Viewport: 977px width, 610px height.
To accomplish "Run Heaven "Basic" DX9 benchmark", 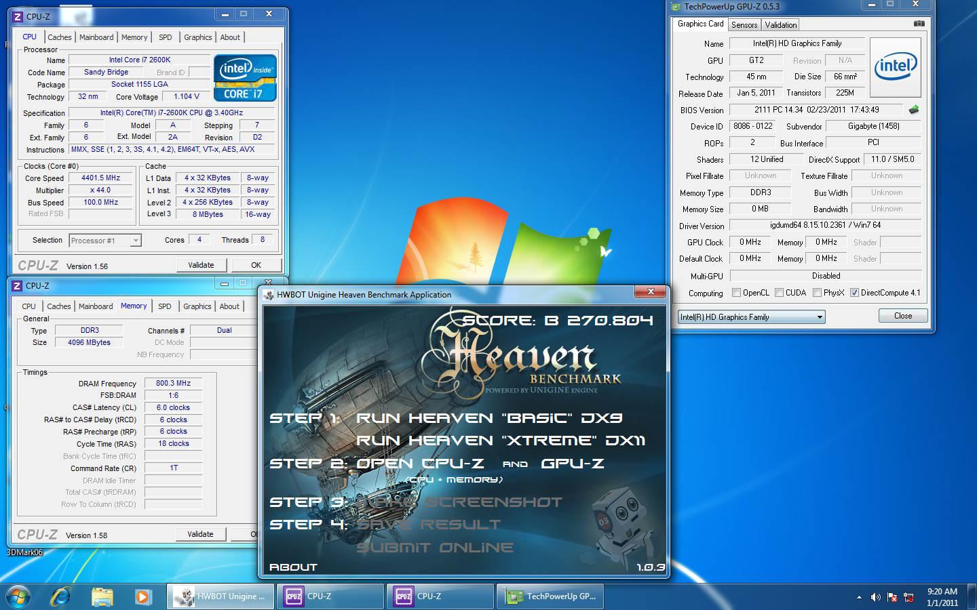I will (x=488, y=418).
